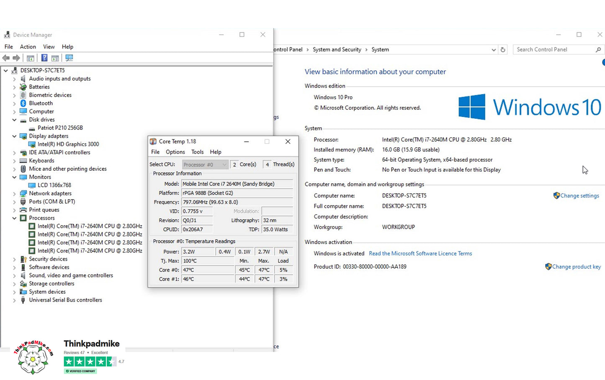Open Device Manager's Help menu
The image size is (605, 380).
[67, 47]
